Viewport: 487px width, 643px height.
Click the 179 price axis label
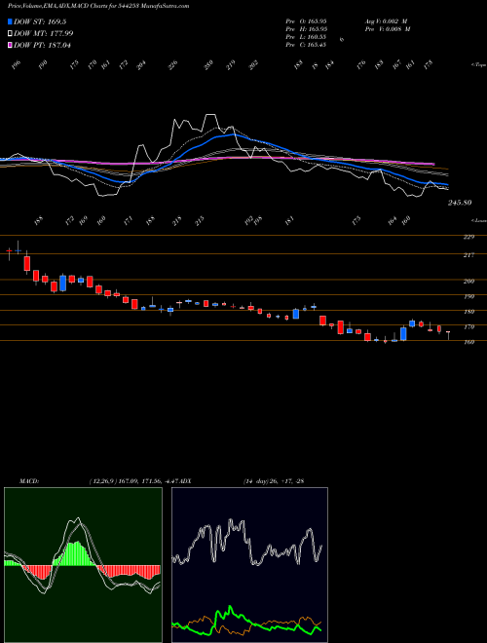click(x=469, y=326)
